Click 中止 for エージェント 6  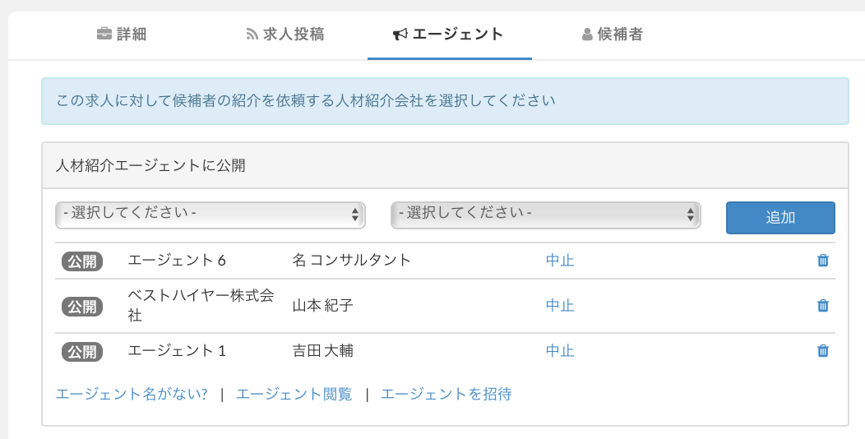point(560,261)
